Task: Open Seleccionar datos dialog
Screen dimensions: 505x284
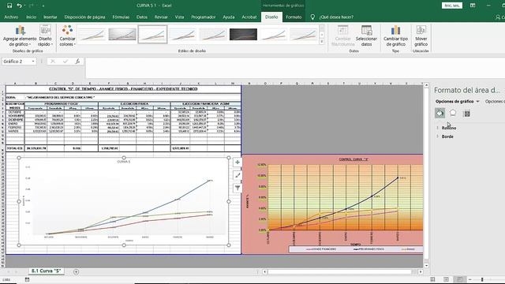Action: 366,35
